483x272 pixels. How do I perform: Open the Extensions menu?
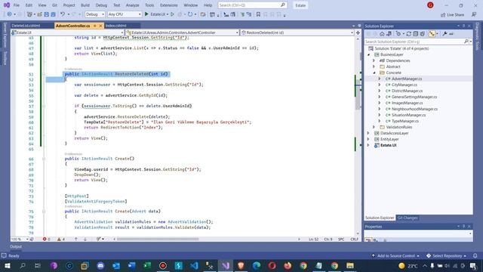[x=169, y=5]
